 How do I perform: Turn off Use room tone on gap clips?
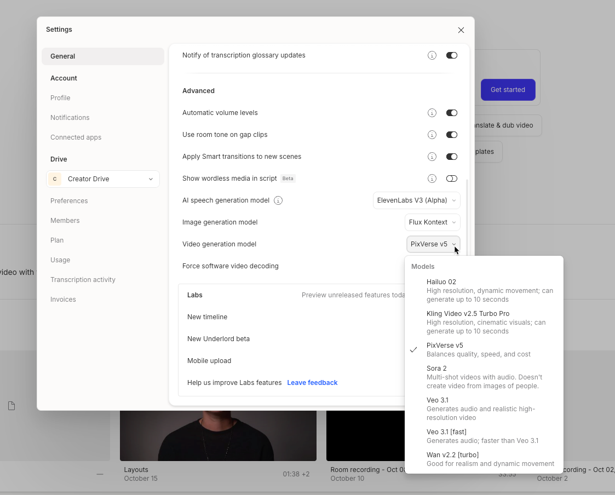pos(451,135)
